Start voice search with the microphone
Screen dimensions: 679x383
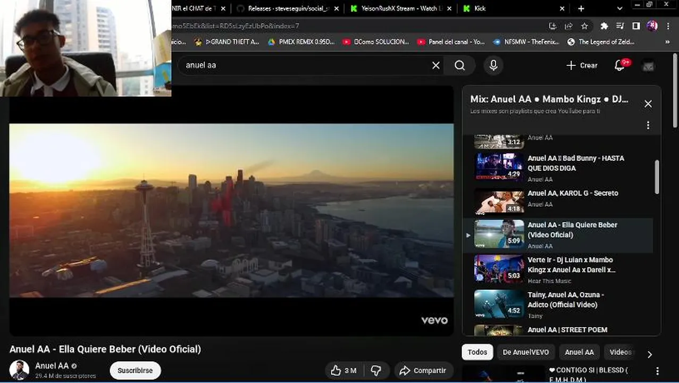pyautogui.click(x=493, y=65)
